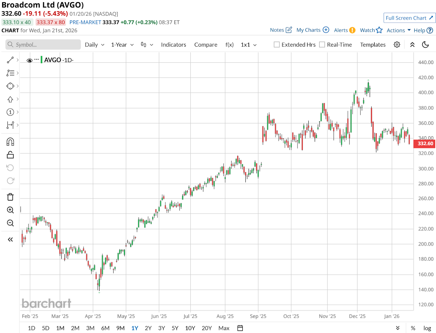
Task: Open the Help link
Action: click(x=423, y=30)
